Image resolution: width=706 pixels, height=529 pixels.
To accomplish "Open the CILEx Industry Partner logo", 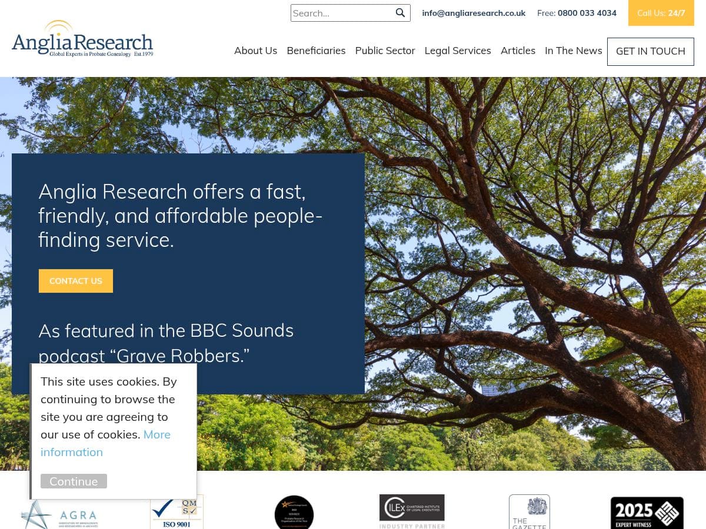I will (412, 512).
